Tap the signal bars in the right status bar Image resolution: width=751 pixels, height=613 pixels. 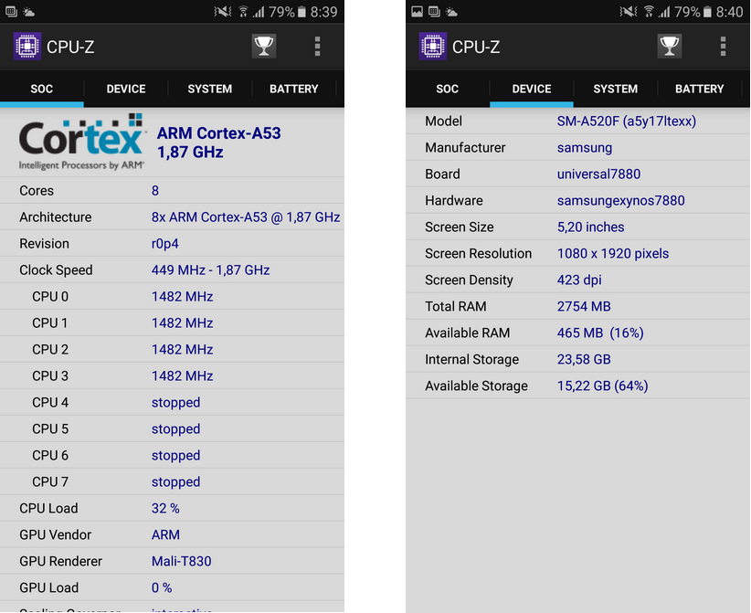[x=664, y=12]
